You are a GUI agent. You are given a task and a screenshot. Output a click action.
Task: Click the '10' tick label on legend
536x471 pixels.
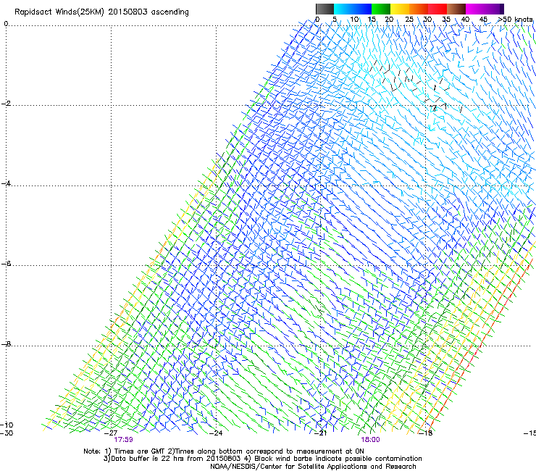coord(354,20)
